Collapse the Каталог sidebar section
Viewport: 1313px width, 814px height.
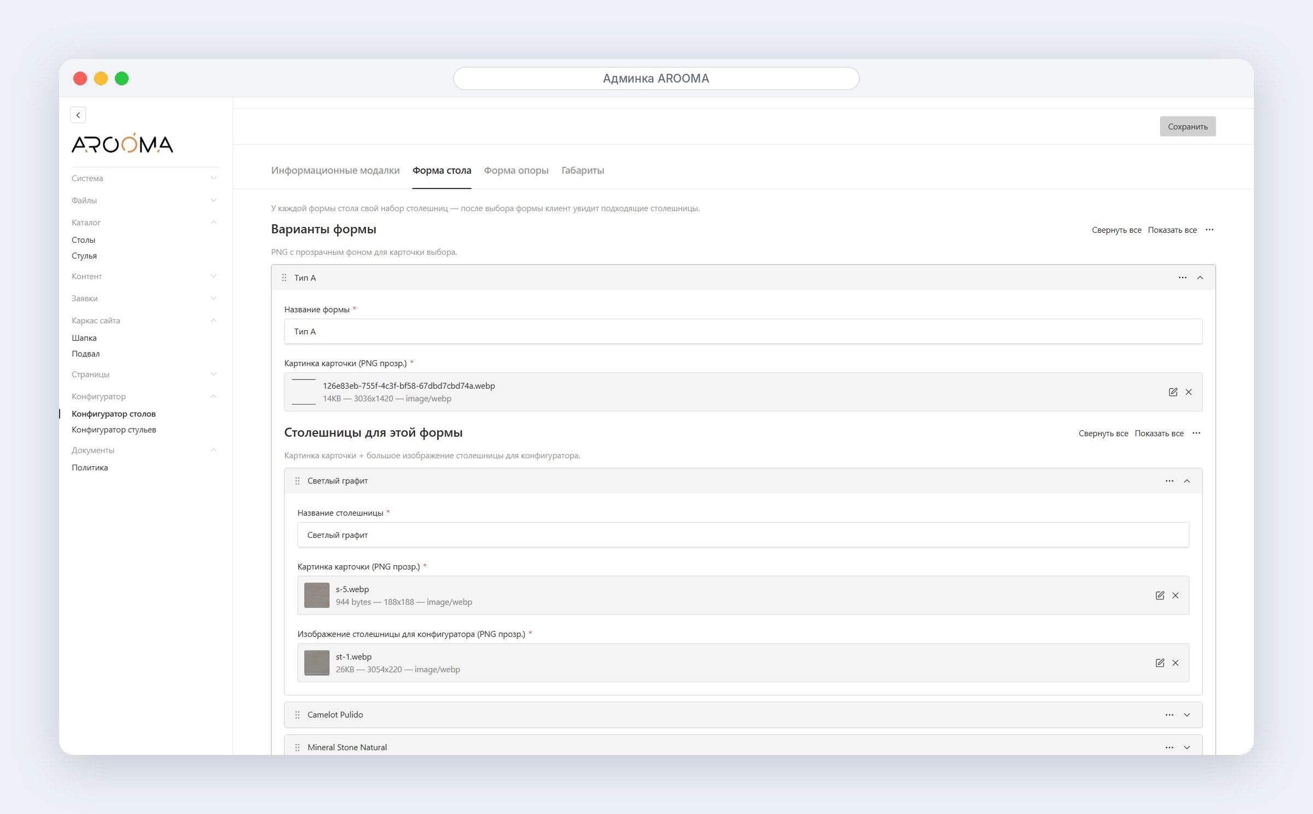click(144, 222)
